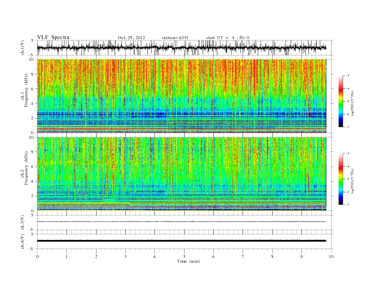This screenshot has height=288, width=373.
Task: Click the "1" tick on the time axis
Action: [66, 256]
